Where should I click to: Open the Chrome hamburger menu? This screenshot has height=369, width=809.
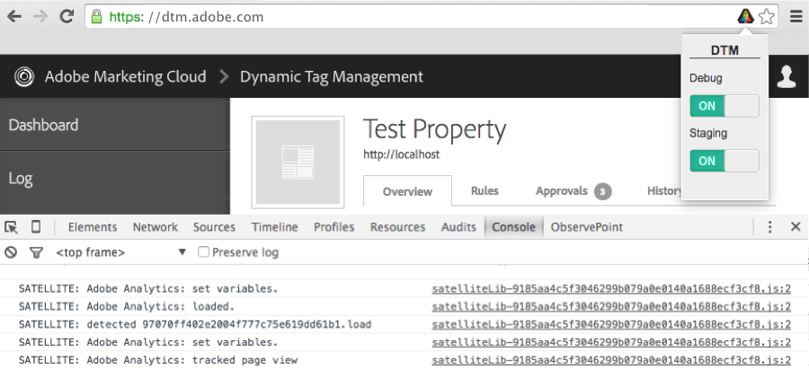796,16
